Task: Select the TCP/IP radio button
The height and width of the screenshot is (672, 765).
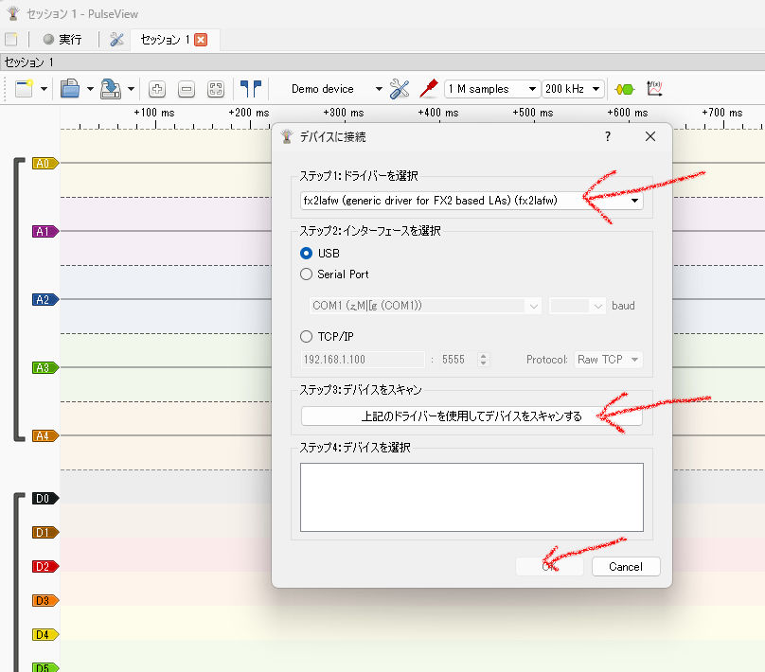Action: pos(306,336)
